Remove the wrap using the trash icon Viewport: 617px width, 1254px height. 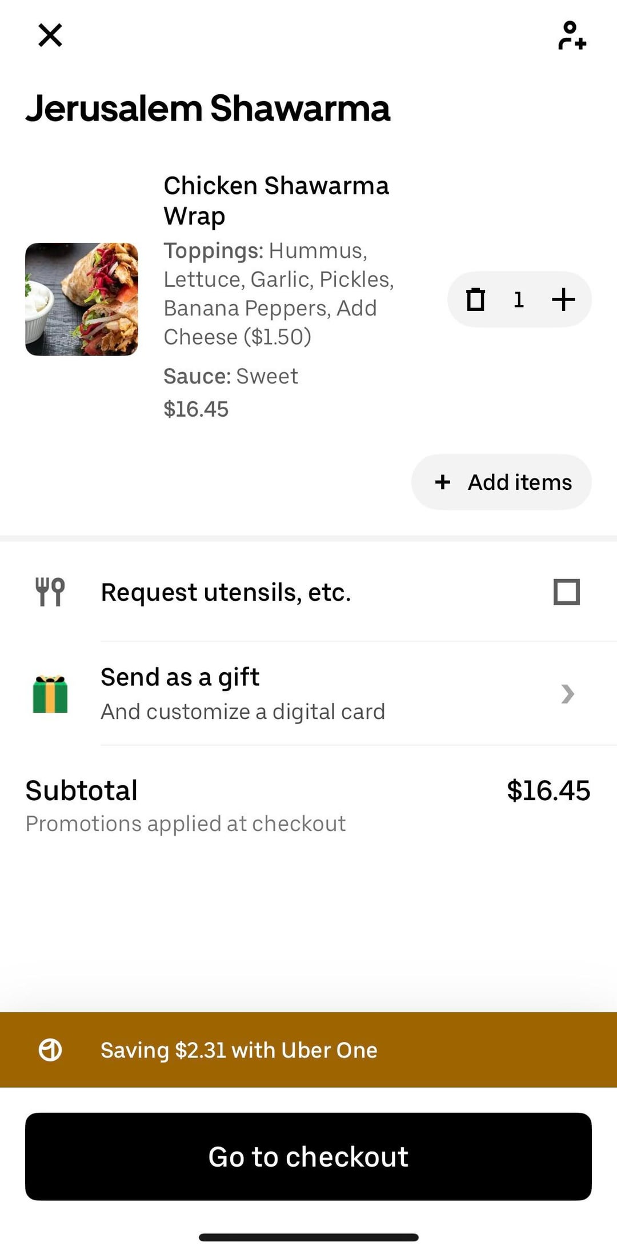click(475, 299)
